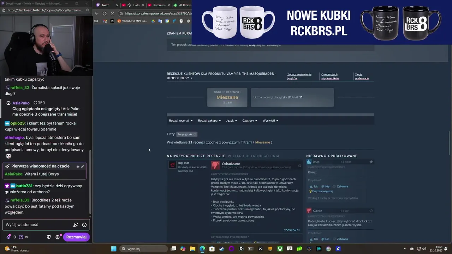Open moderator shield tools in chat
The height and width of the screenshot is (254, 452).
[49, 237]
